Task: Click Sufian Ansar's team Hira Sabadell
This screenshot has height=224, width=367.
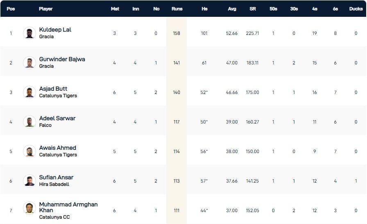Action: [x=54, y=184]
